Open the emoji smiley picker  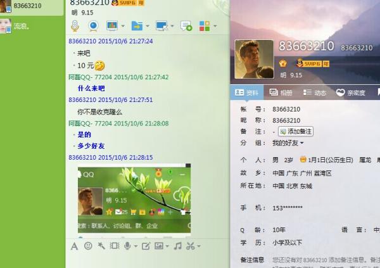tap(88, 246)
